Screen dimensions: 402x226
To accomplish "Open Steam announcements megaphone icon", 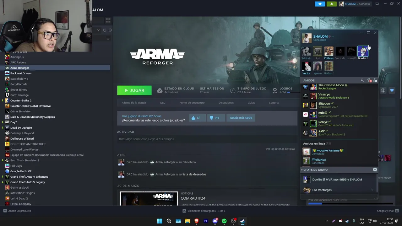I will pos(320,4).
